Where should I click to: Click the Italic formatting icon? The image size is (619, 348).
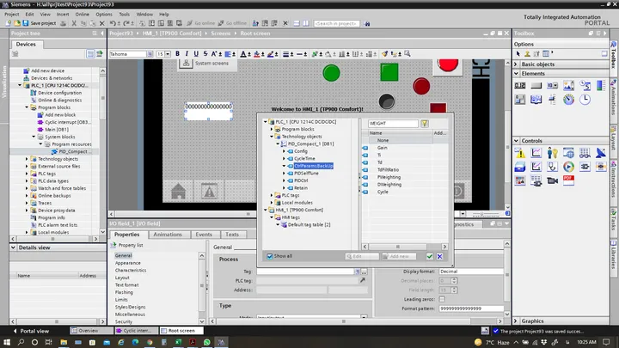187,54
